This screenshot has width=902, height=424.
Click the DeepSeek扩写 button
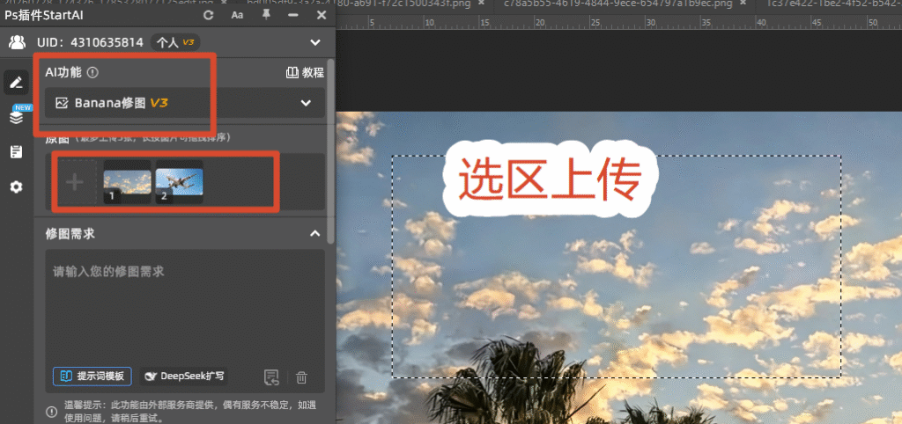tap(183, 376)
